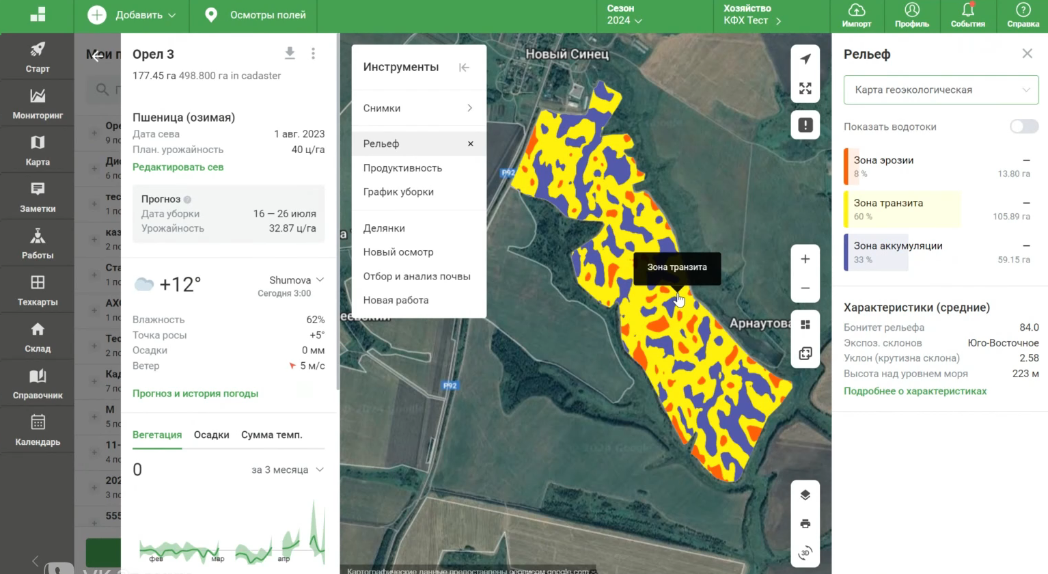The width and height of the screenshot is (1048, 574).
Task: Open Подробнее о характеристиках link
Action: pos(915,391)
